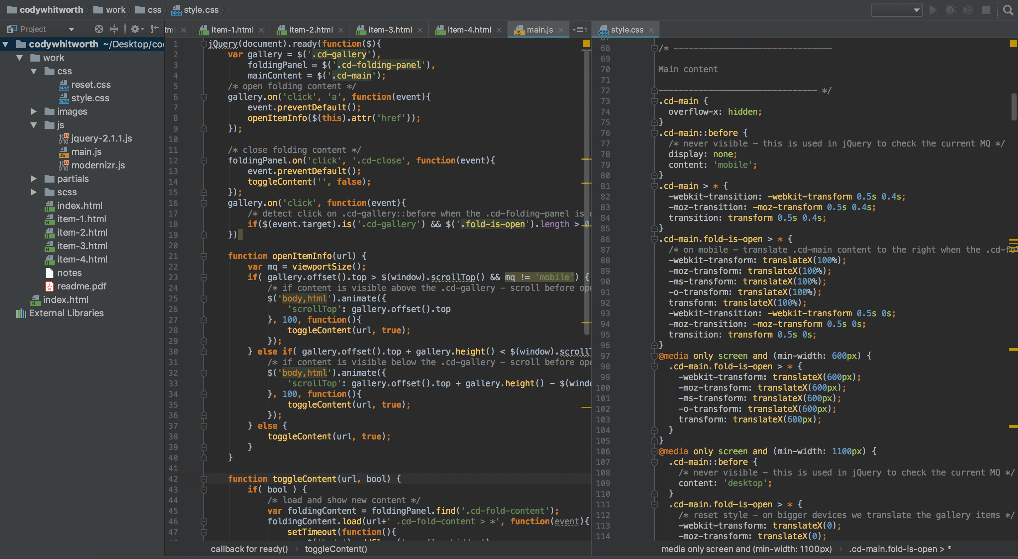Close the item-3.html tab
The width and height of the screenshot is (1018, 559).
pyautogui.click(x=420, y=30)
